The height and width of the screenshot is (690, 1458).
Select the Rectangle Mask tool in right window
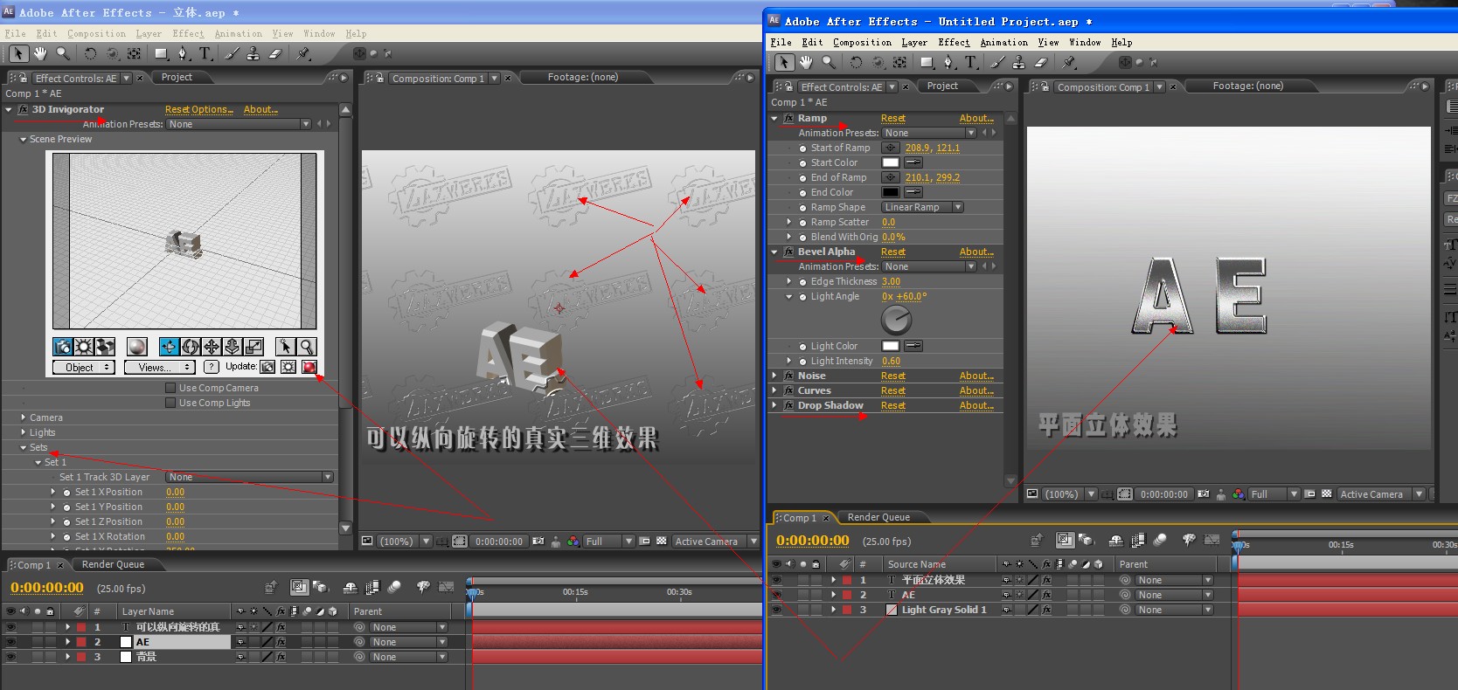pyautogui.click(x=927, y=62)
